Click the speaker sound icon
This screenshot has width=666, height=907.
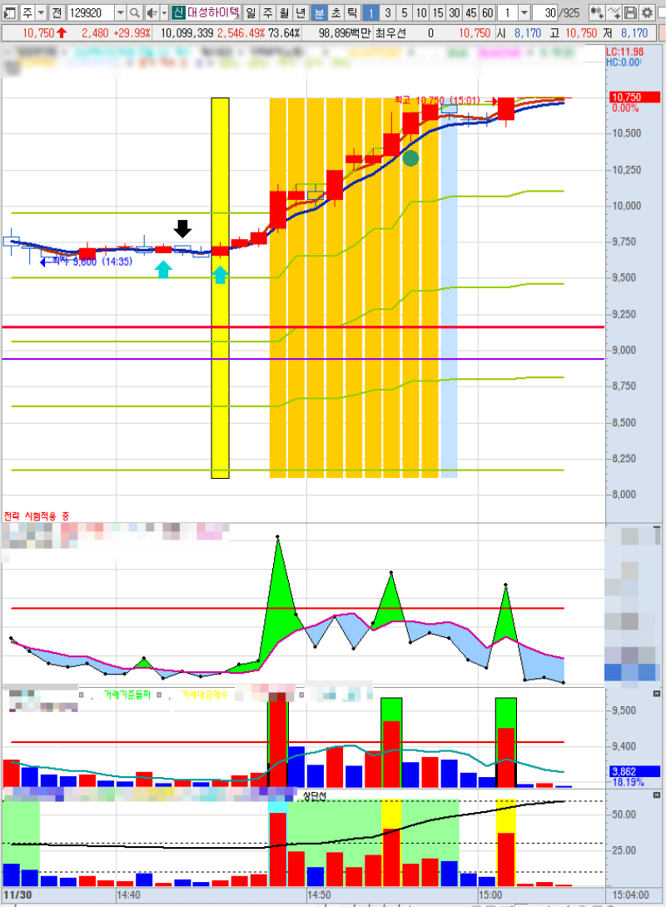151,12
